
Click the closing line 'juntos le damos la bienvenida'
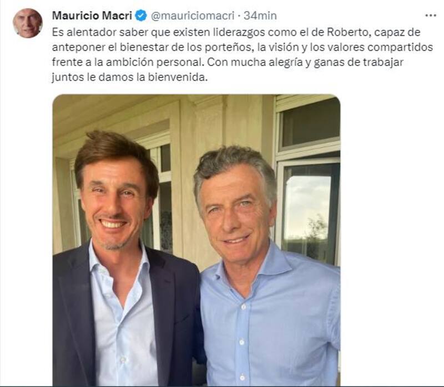130,77
